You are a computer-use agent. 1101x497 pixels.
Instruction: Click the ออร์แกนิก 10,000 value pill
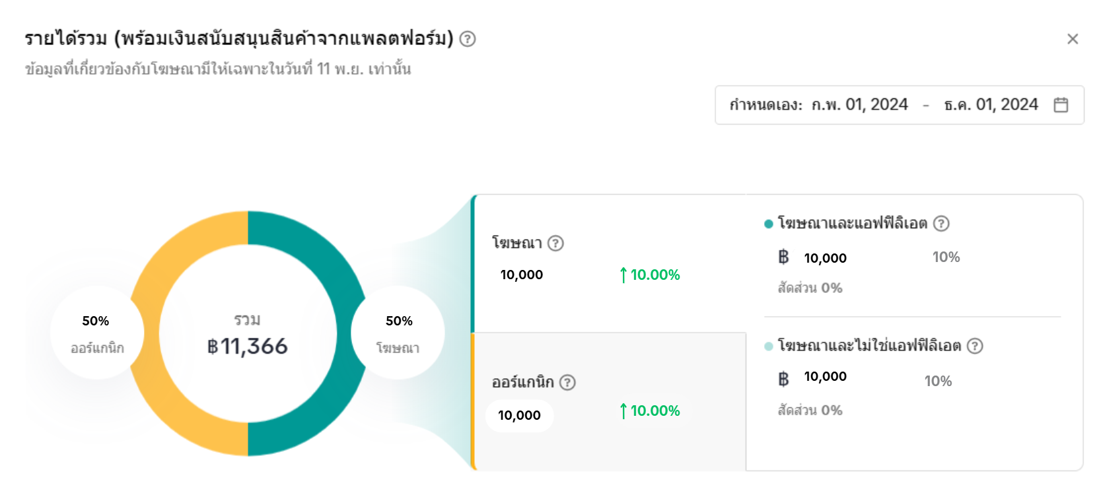(519, 416)
